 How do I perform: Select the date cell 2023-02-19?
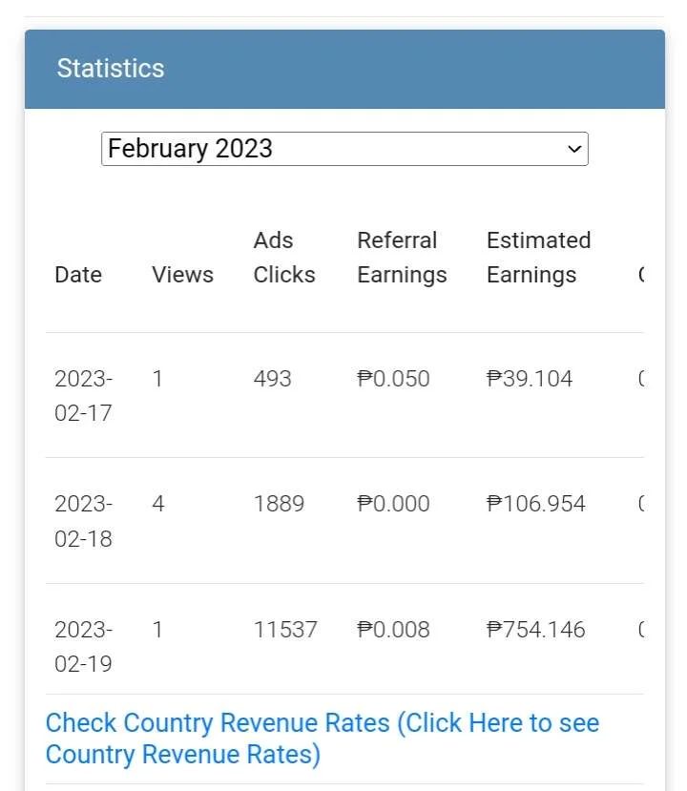83,647
